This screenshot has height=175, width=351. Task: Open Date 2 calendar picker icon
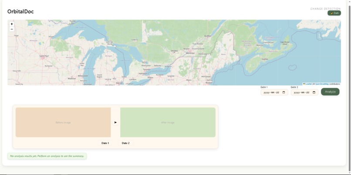314,92
